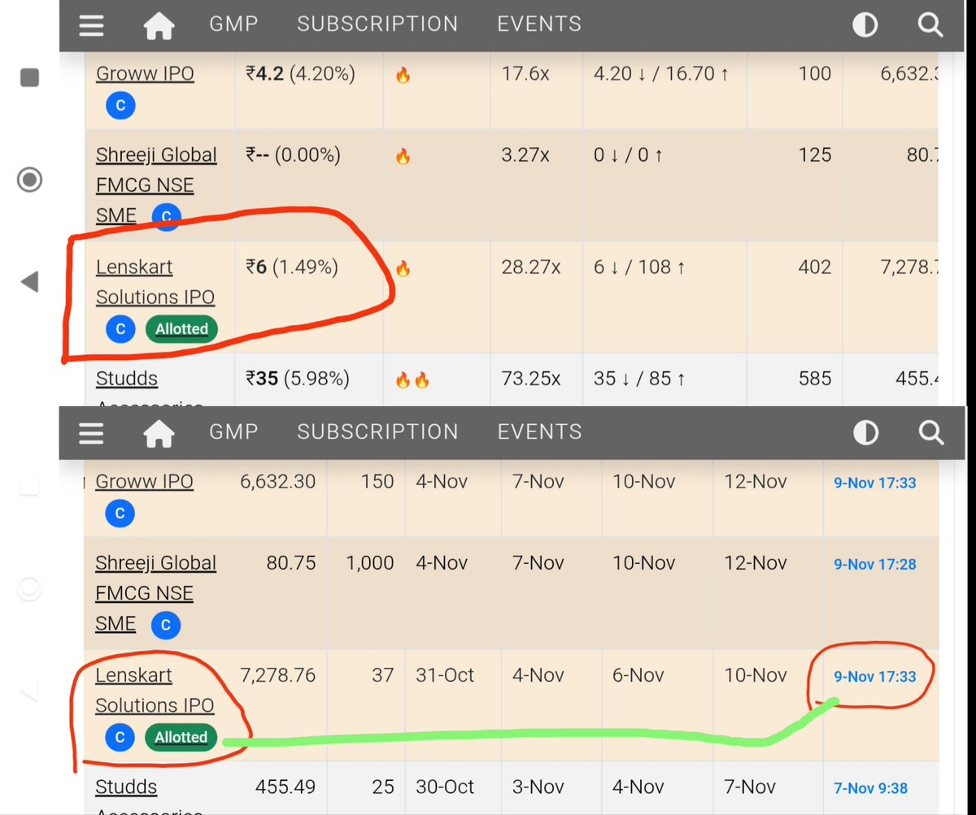The width and height of the screenshot is (976, 815).
Task: Click the blue C badge beside SME in the 3.27x row
Action: (x=166, y=216)
